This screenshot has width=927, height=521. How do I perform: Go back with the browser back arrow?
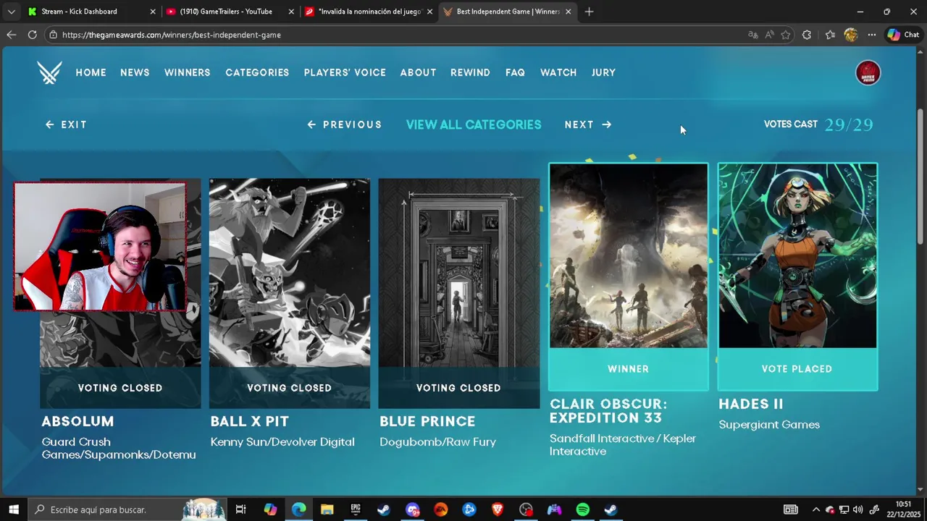coord(11,35)
